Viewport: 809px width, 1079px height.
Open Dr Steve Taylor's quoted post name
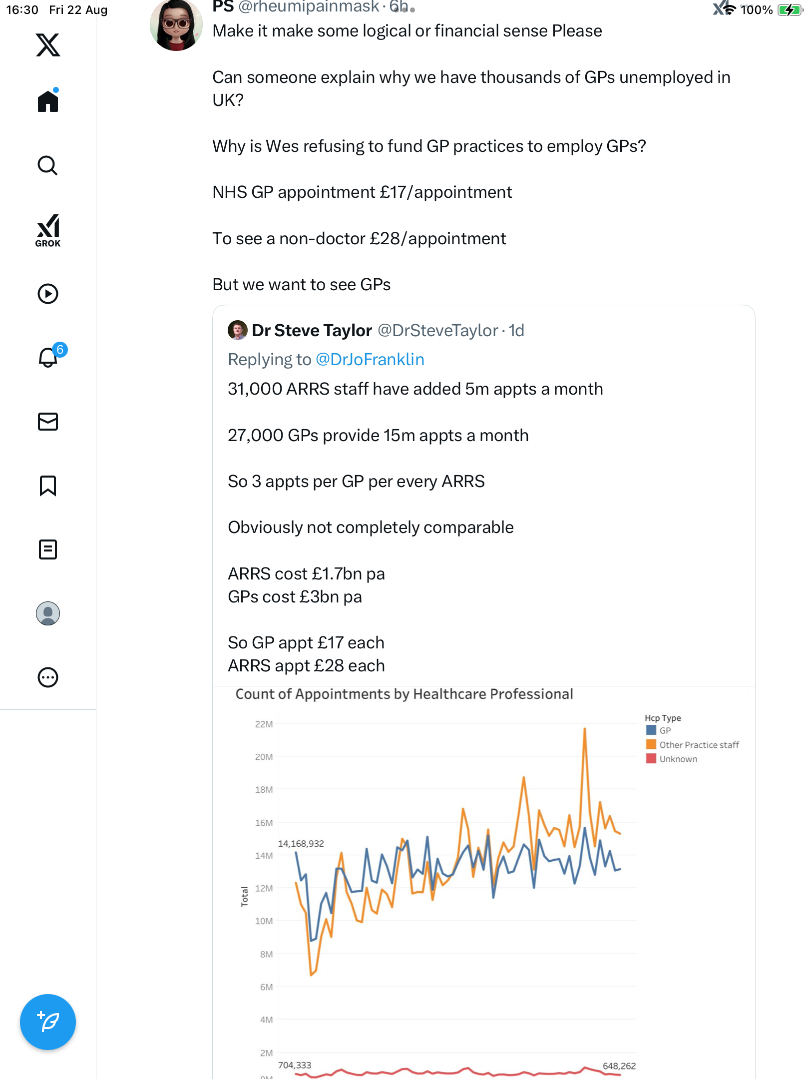[x=312, y=331]
